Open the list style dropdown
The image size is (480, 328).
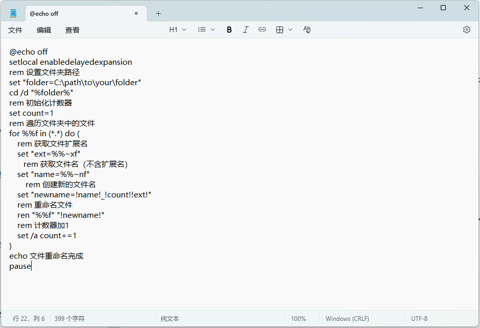207,30
